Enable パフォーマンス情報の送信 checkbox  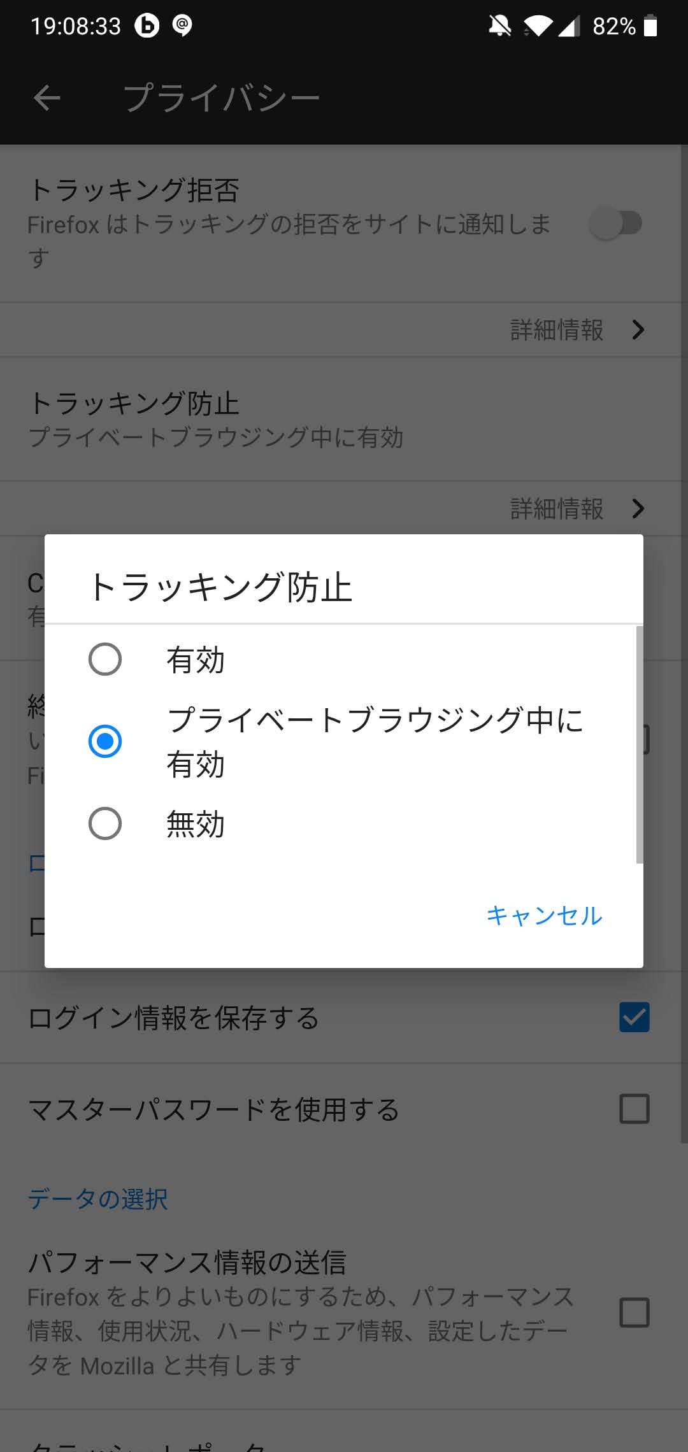[x=634, y=1313]
